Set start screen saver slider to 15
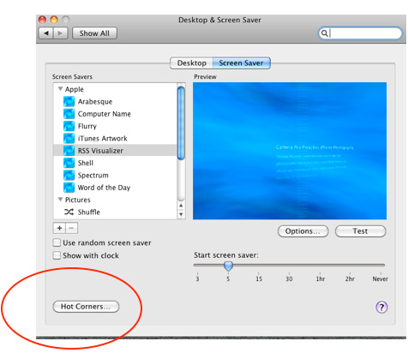This screenshot has height=353, width=408. (259, 266)
